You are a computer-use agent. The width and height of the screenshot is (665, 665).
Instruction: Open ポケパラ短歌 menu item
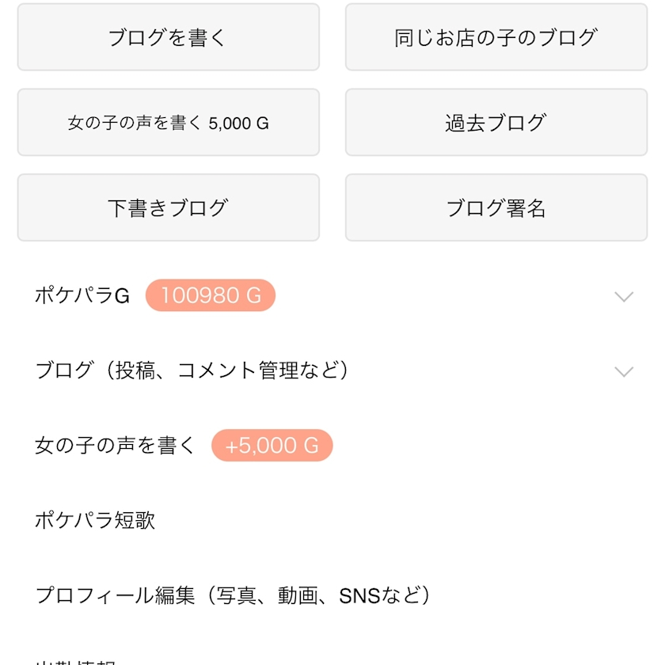[95, 520]
